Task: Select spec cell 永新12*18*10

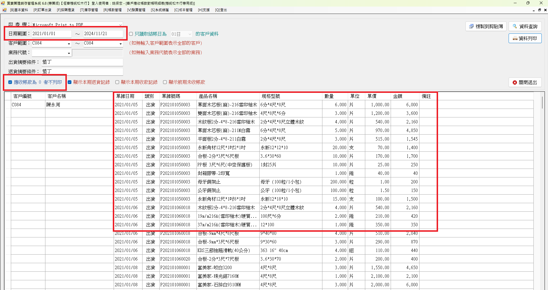Action: click(291, 199)
